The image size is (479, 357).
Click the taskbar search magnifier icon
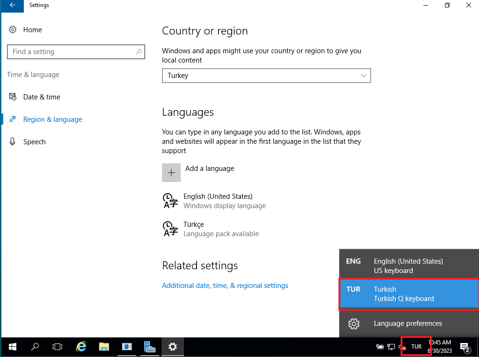(35, 347)
